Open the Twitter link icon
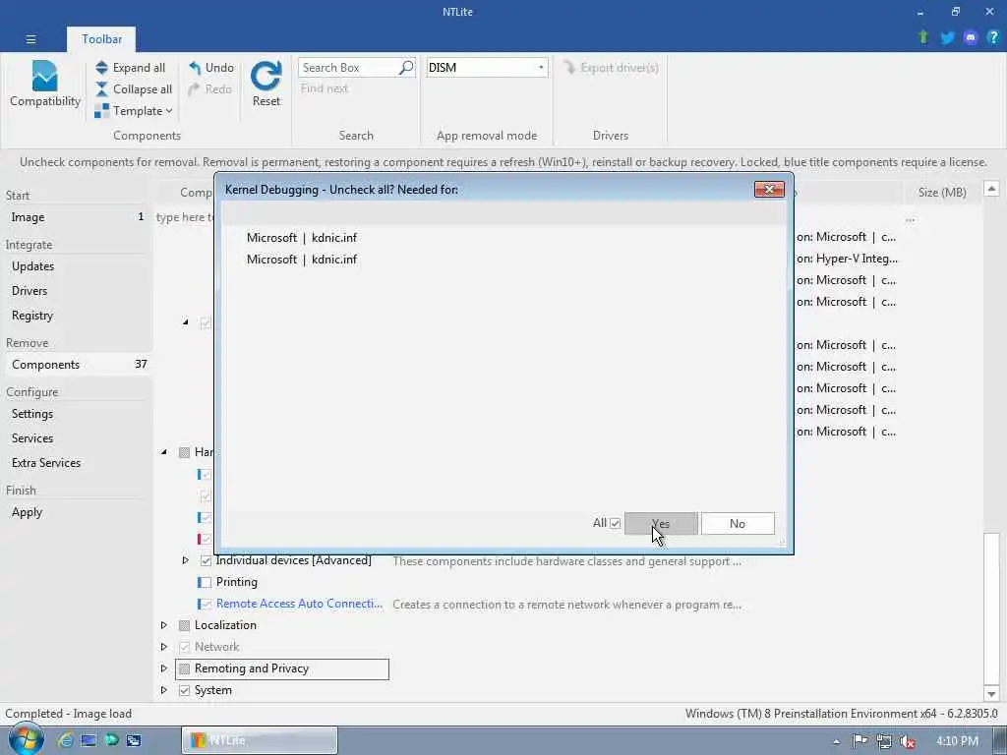 point(947,38)
